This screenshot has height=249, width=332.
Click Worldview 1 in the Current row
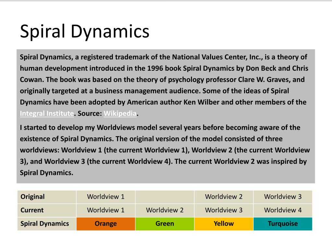tap(106, 210)
